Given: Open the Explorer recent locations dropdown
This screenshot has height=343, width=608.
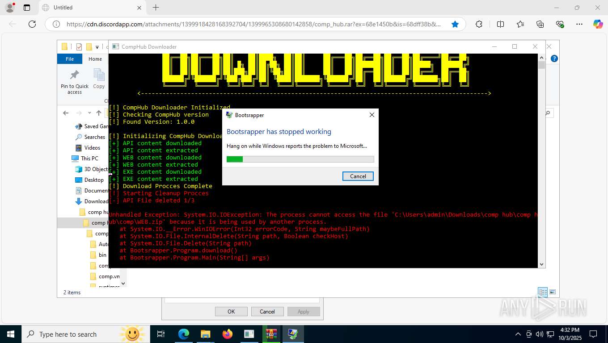Looking at the screenshot, I should [89, 113].
